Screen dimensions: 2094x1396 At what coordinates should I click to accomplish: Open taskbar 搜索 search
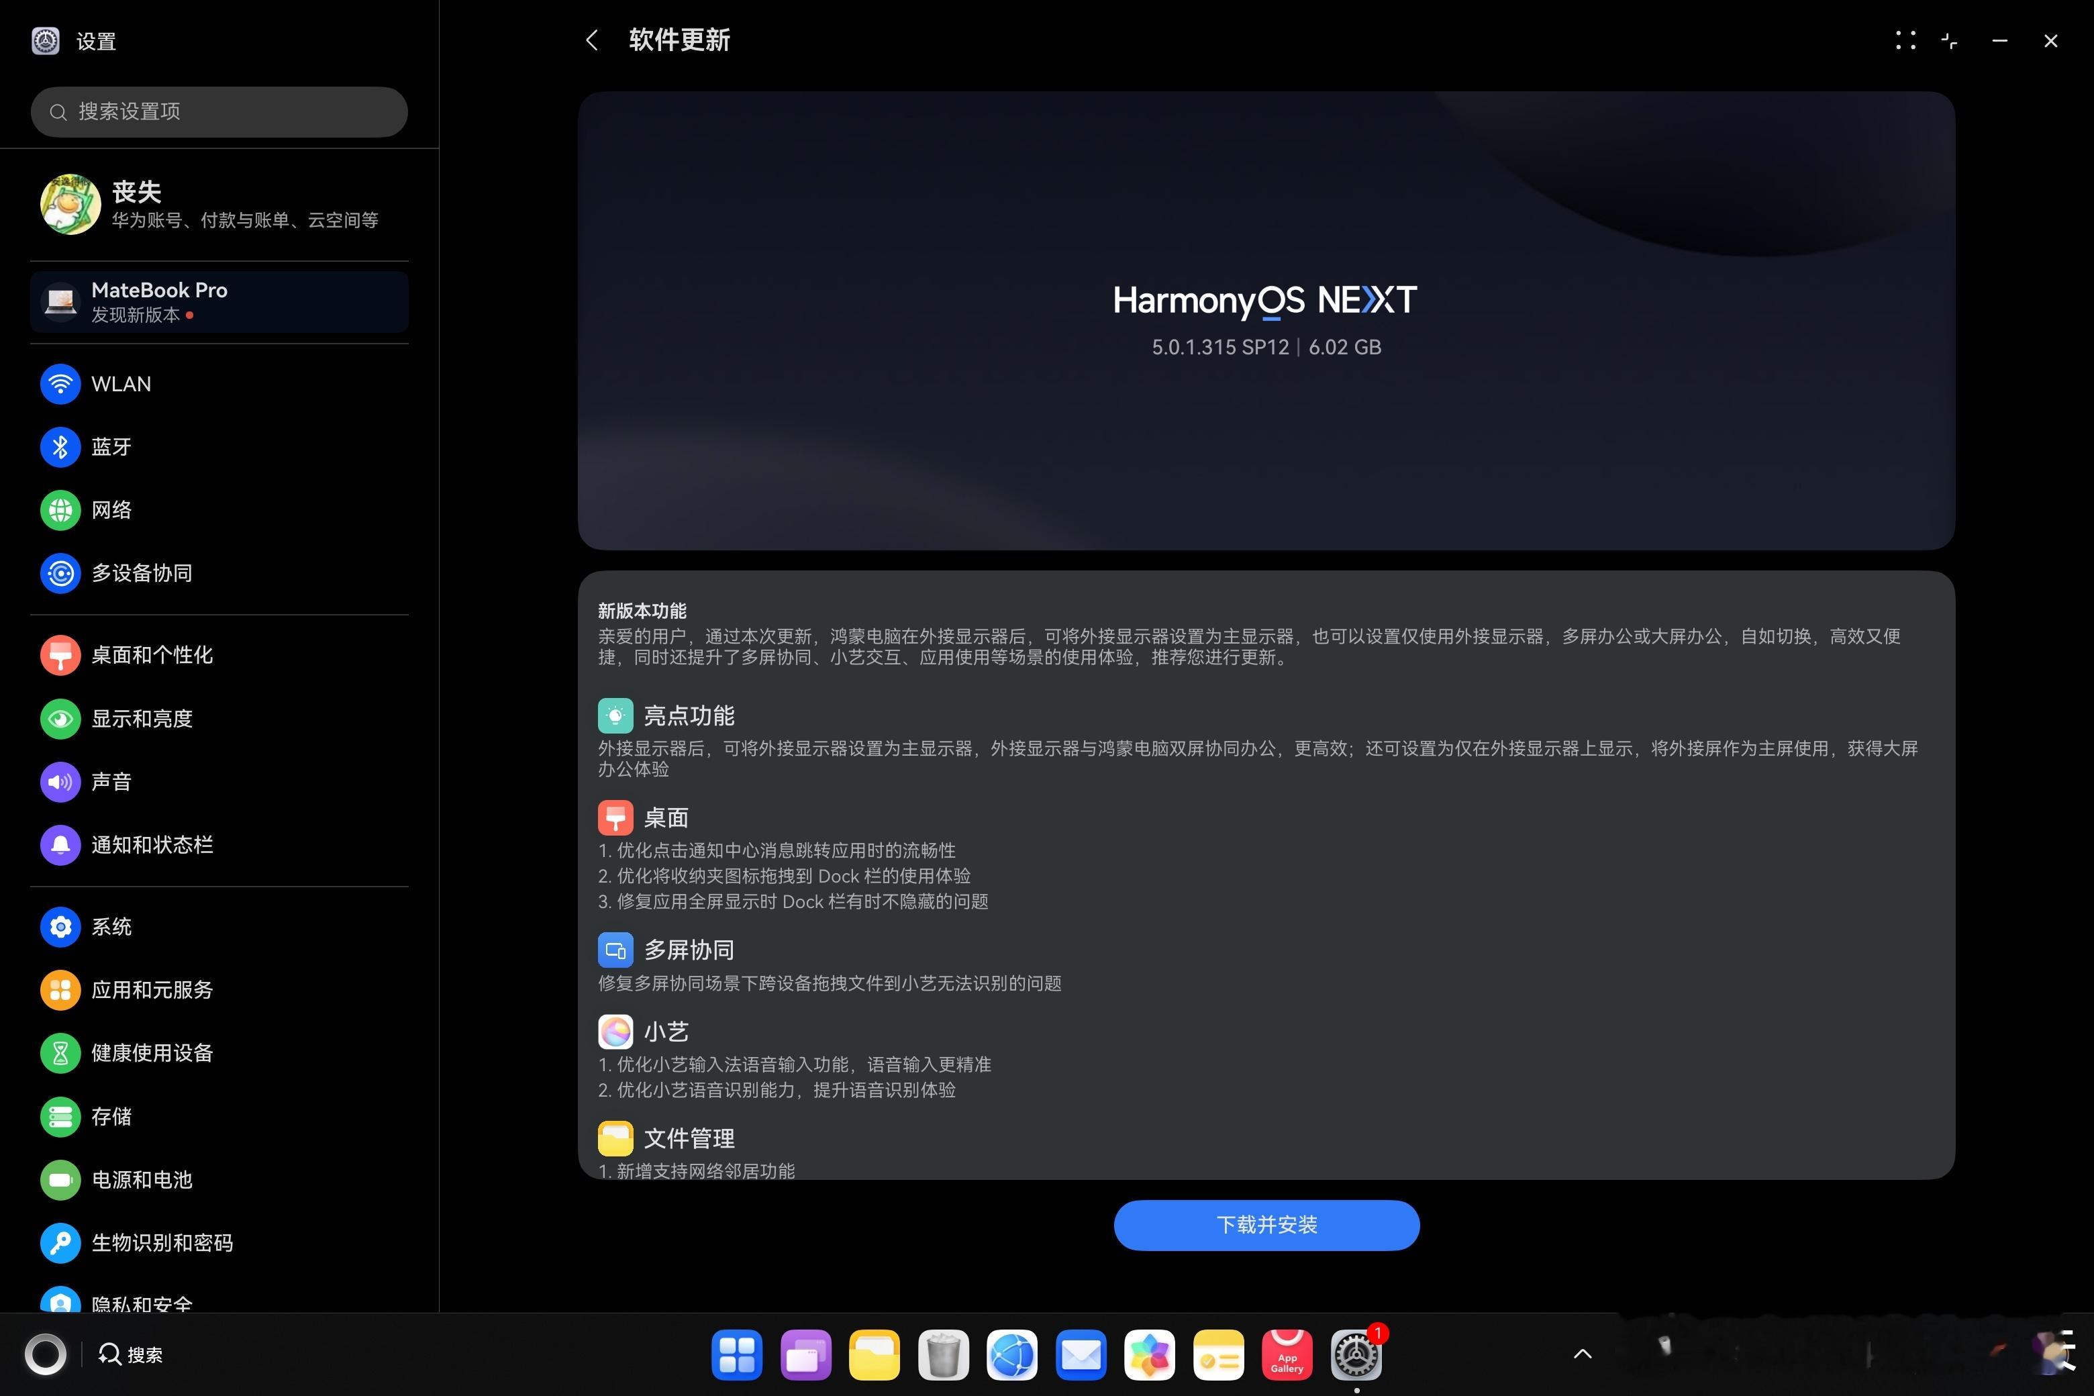pos(131,1354)
